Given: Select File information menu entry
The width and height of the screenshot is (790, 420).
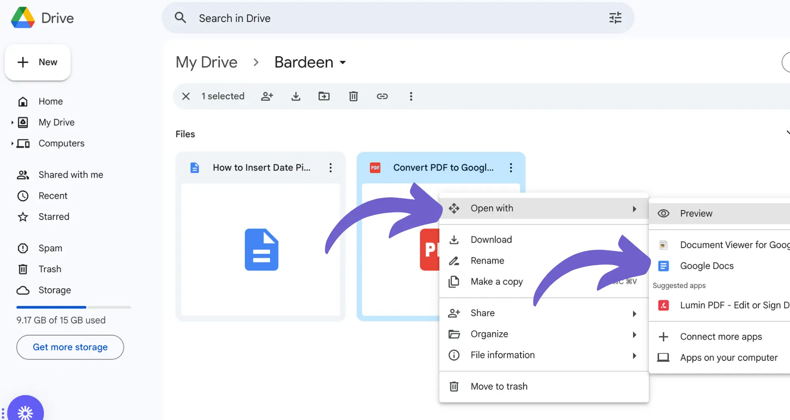Looking at the screenshot, I should (544, 355).
